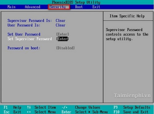Click the left-right arrows Select Menu hint
Image resolution: width=154 pixels, height=114 pixels.
41,112
